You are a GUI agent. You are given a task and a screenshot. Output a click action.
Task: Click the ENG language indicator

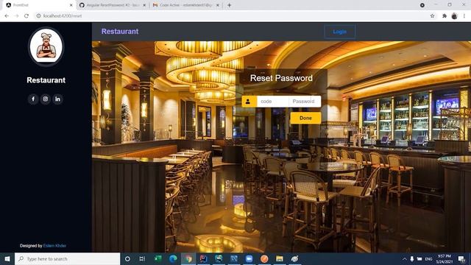[428, 259]
